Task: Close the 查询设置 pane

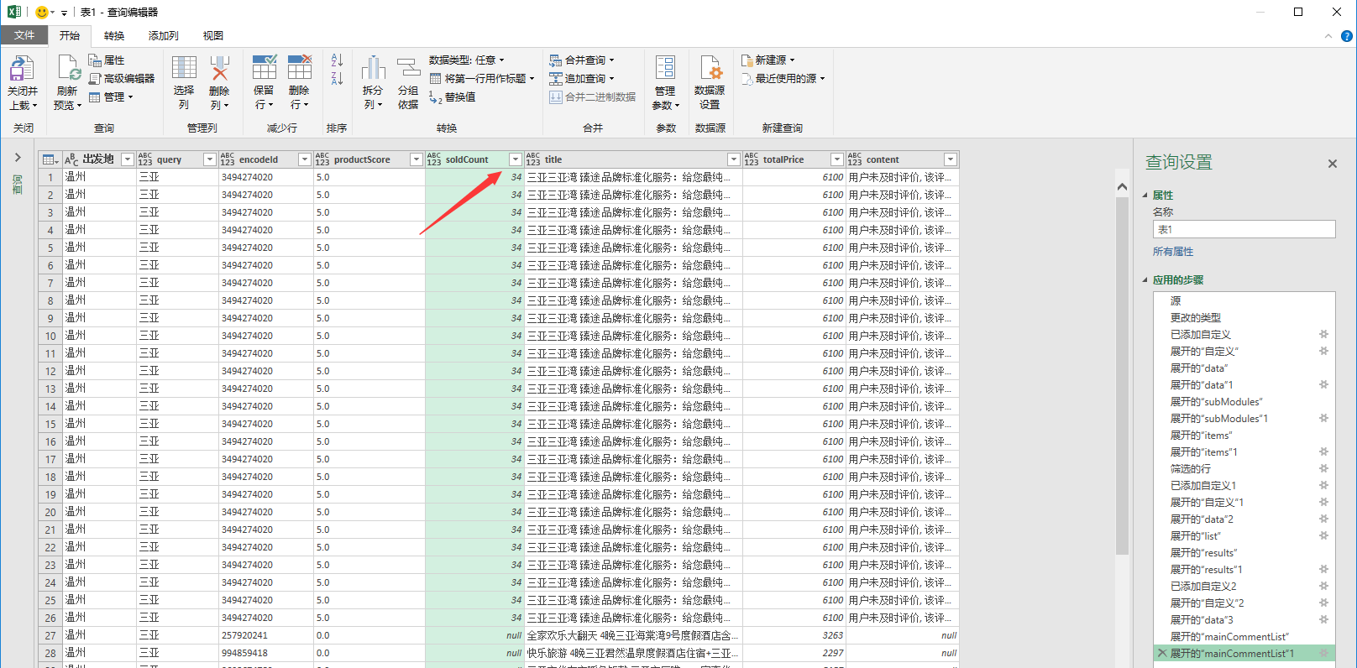Action: 1332,164
